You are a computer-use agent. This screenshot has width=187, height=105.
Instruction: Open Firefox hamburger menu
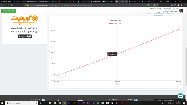185,5
